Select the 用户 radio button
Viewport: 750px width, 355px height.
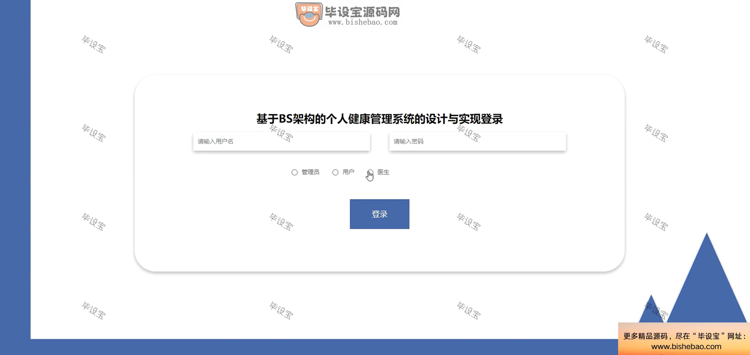click(335, 172)
